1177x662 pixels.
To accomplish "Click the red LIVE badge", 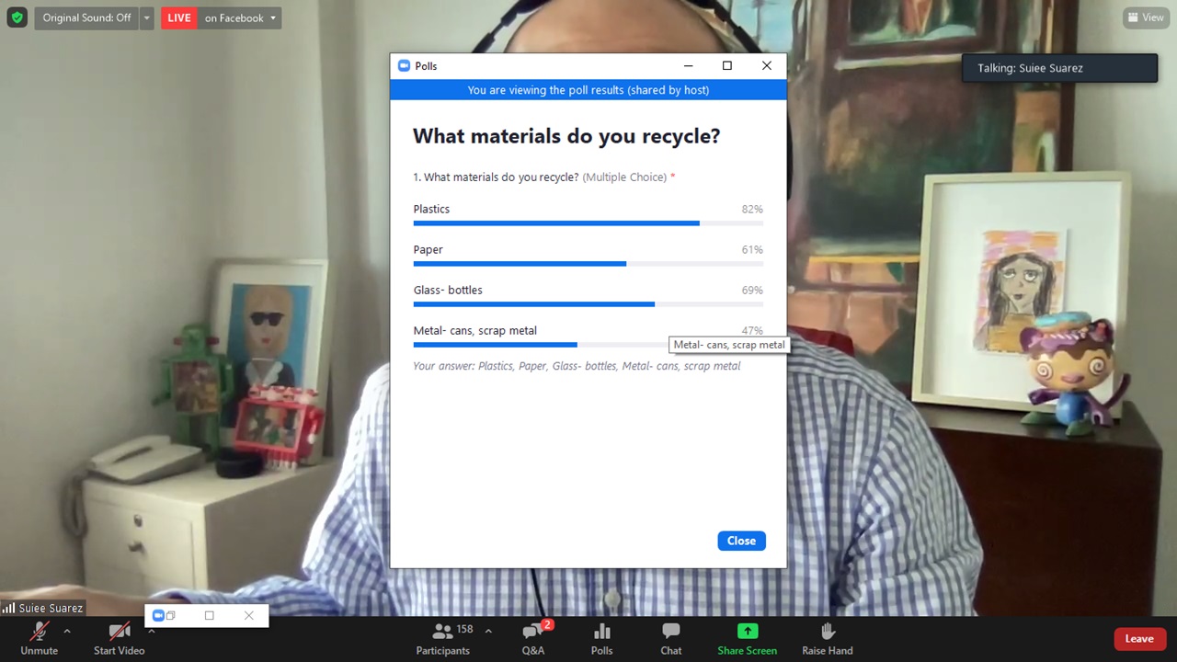I will click(x=179, y=17).
